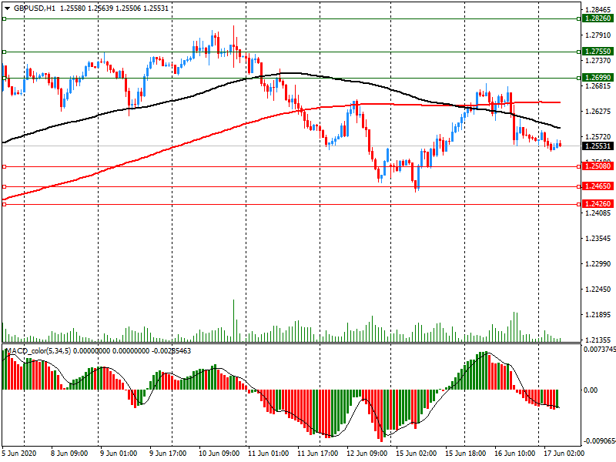Select the left handle of the 1.28260 line
The width and height of the screenshot is (616, 462).
(5, 18)
